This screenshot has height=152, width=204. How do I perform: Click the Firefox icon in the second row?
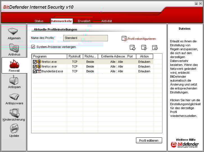39,66
